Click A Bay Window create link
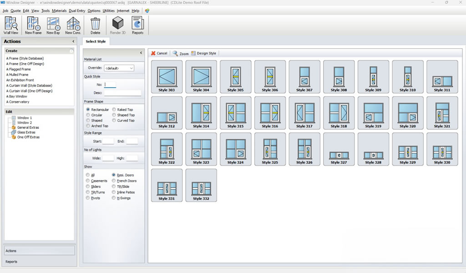 click(17, 96)
